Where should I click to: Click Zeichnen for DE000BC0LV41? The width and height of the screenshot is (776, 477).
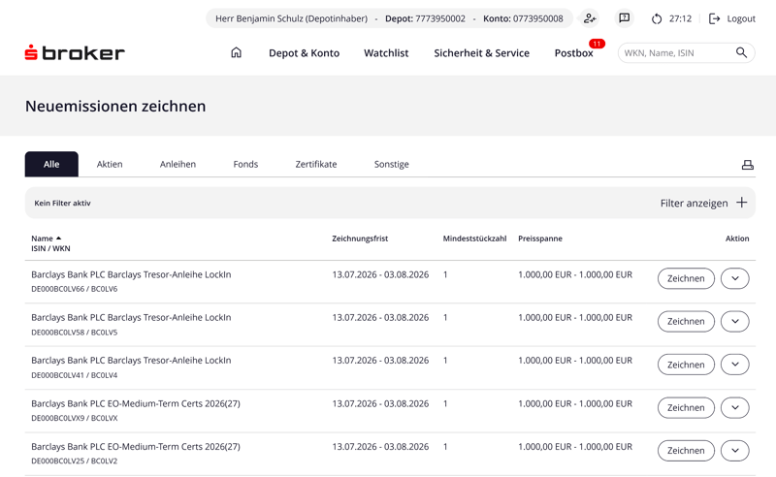(686, 365)
